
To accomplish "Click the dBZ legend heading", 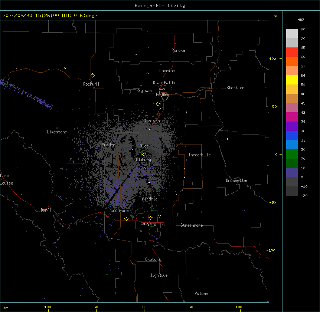I will click(301, 20).
